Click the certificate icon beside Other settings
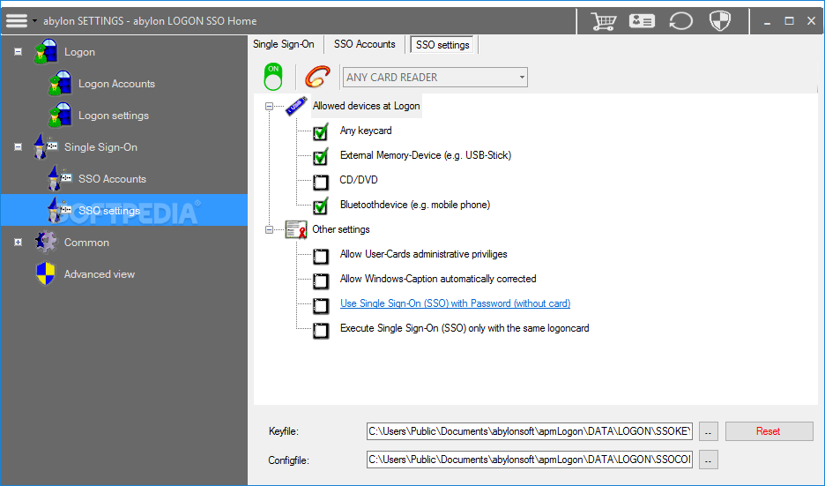 tap(296, 229)
